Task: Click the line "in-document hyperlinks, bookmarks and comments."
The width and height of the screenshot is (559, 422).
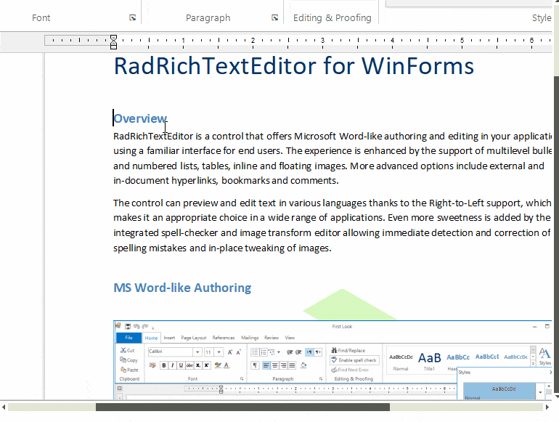Action: coord(226,181)
